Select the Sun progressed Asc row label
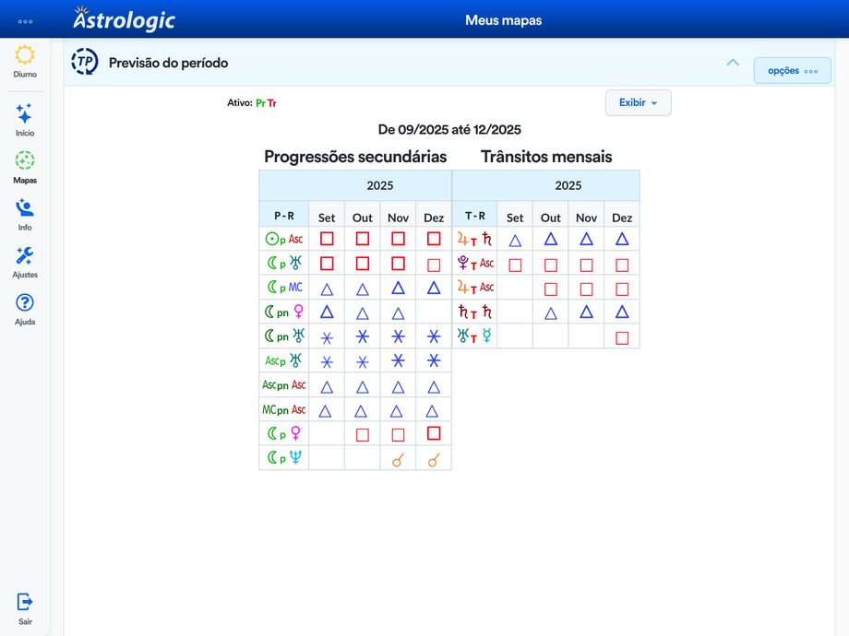The image size is (849, 636). [284, 239]
